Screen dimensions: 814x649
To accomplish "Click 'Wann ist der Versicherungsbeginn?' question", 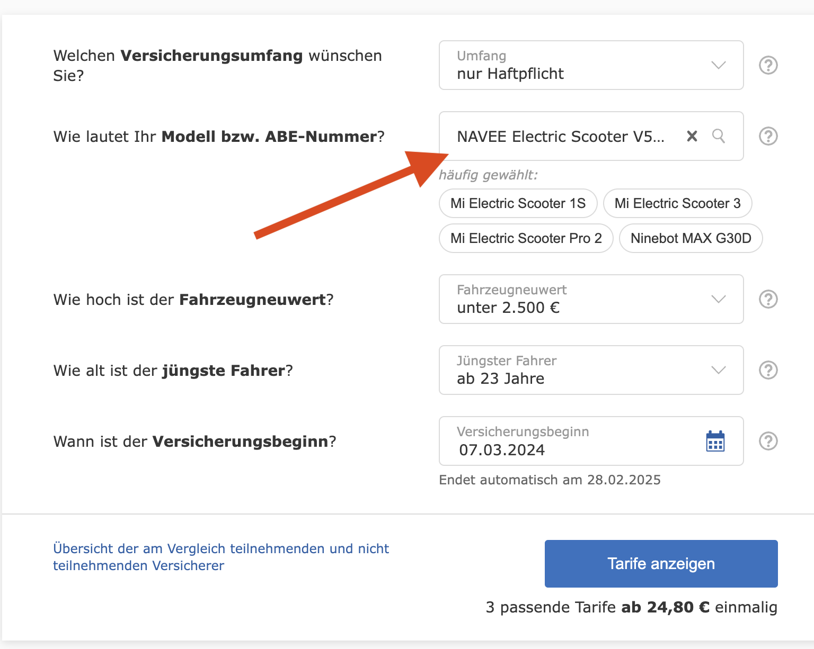I will tap(194, 441).
